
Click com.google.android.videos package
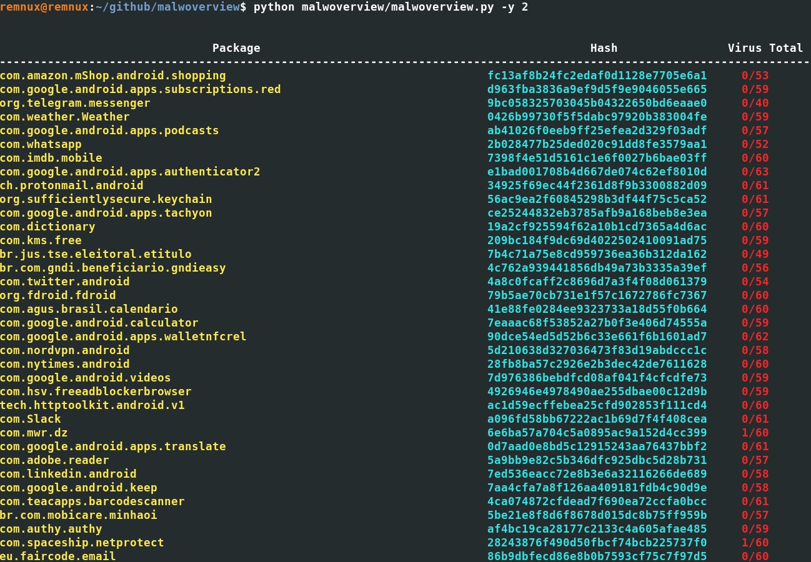point(86,378)
